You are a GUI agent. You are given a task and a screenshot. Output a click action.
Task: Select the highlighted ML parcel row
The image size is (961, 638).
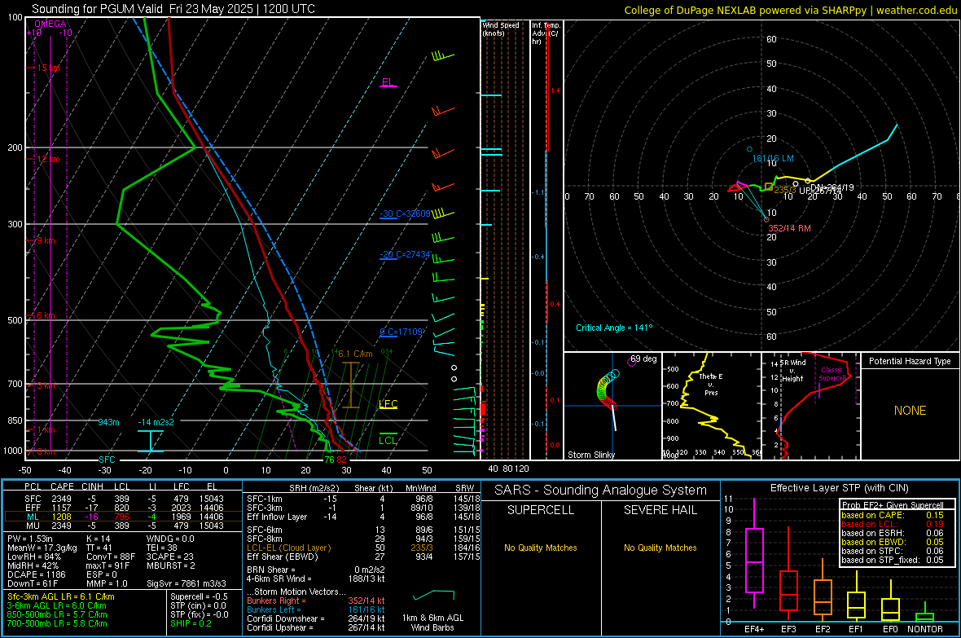123,517
